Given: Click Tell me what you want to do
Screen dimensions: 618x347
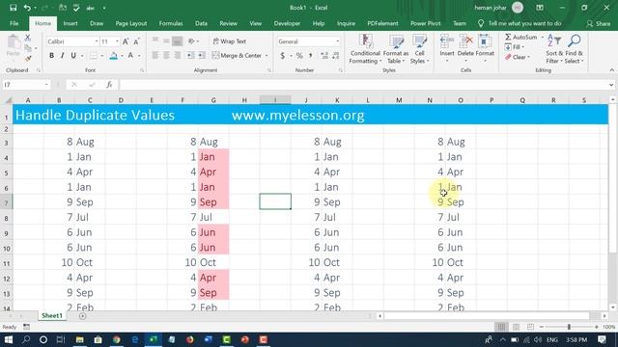Looking at the screenshot, I should 520,23.
